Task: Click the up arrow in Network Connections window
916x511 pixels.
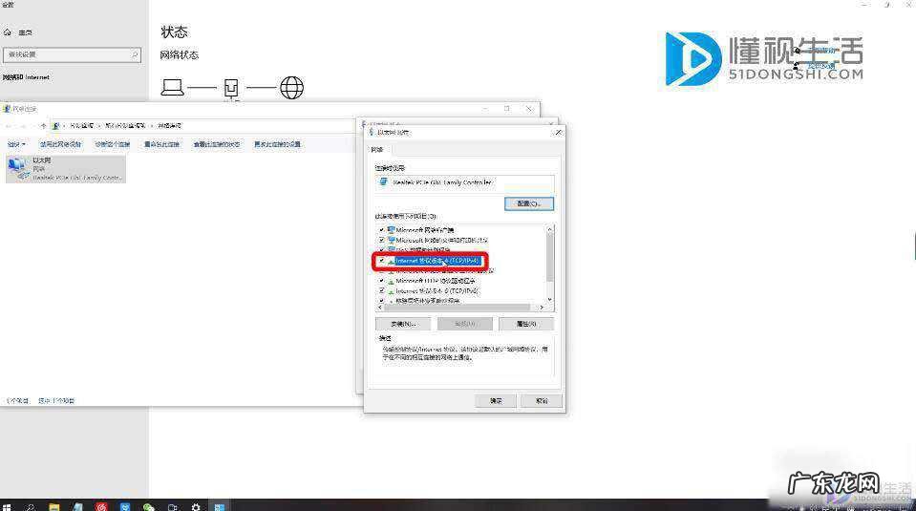Action: (x=43, y=125)
